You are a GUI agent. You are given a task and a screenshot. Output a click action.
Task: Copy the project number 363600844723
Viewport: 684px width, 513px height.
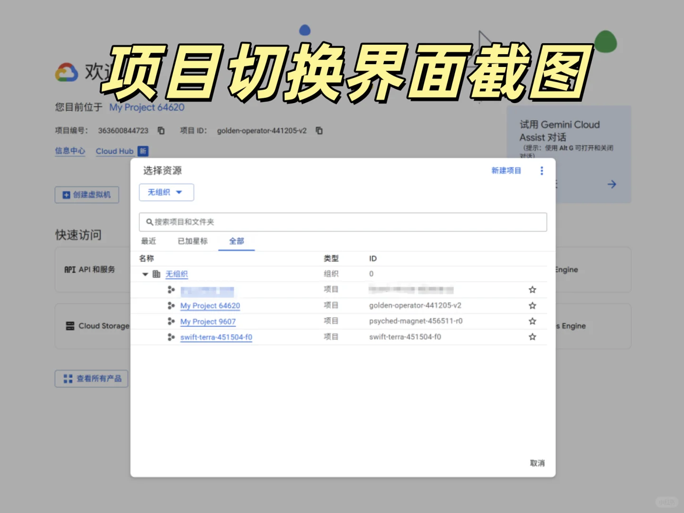(x=161, y=131)
